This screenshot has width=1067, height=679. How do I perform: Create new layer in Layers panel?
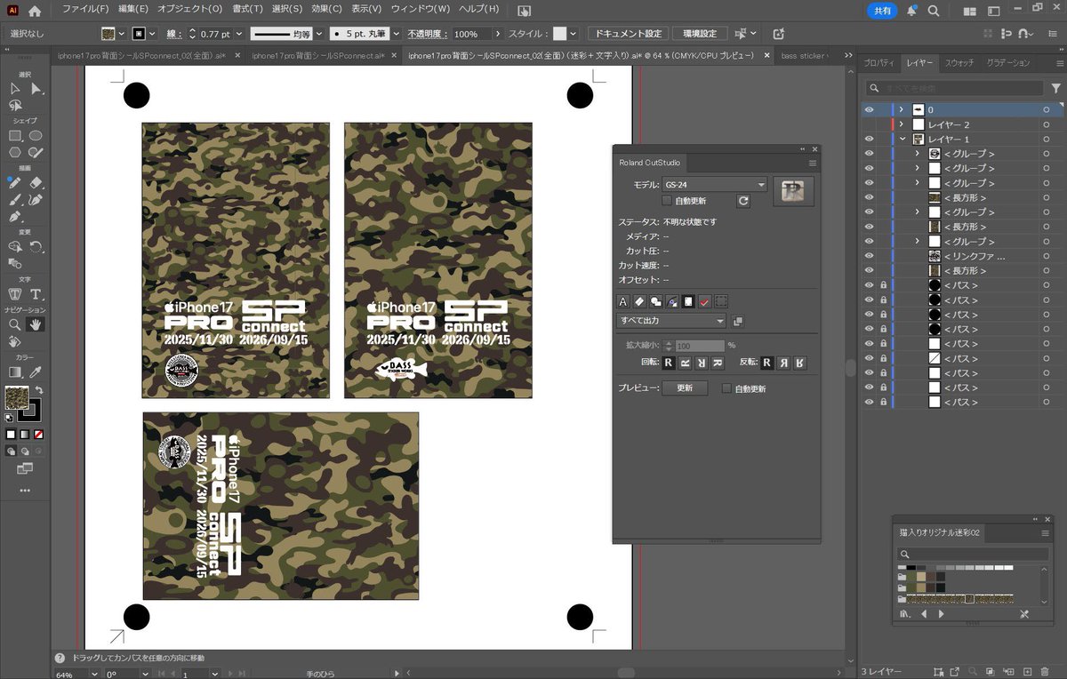point(1027,671)
